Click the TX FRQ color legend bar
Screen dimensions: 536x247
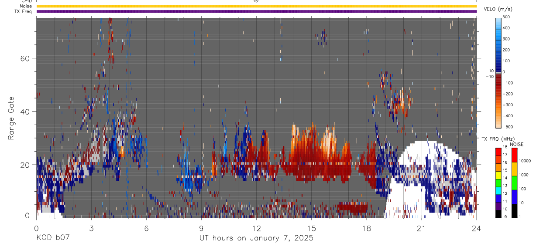498,183
